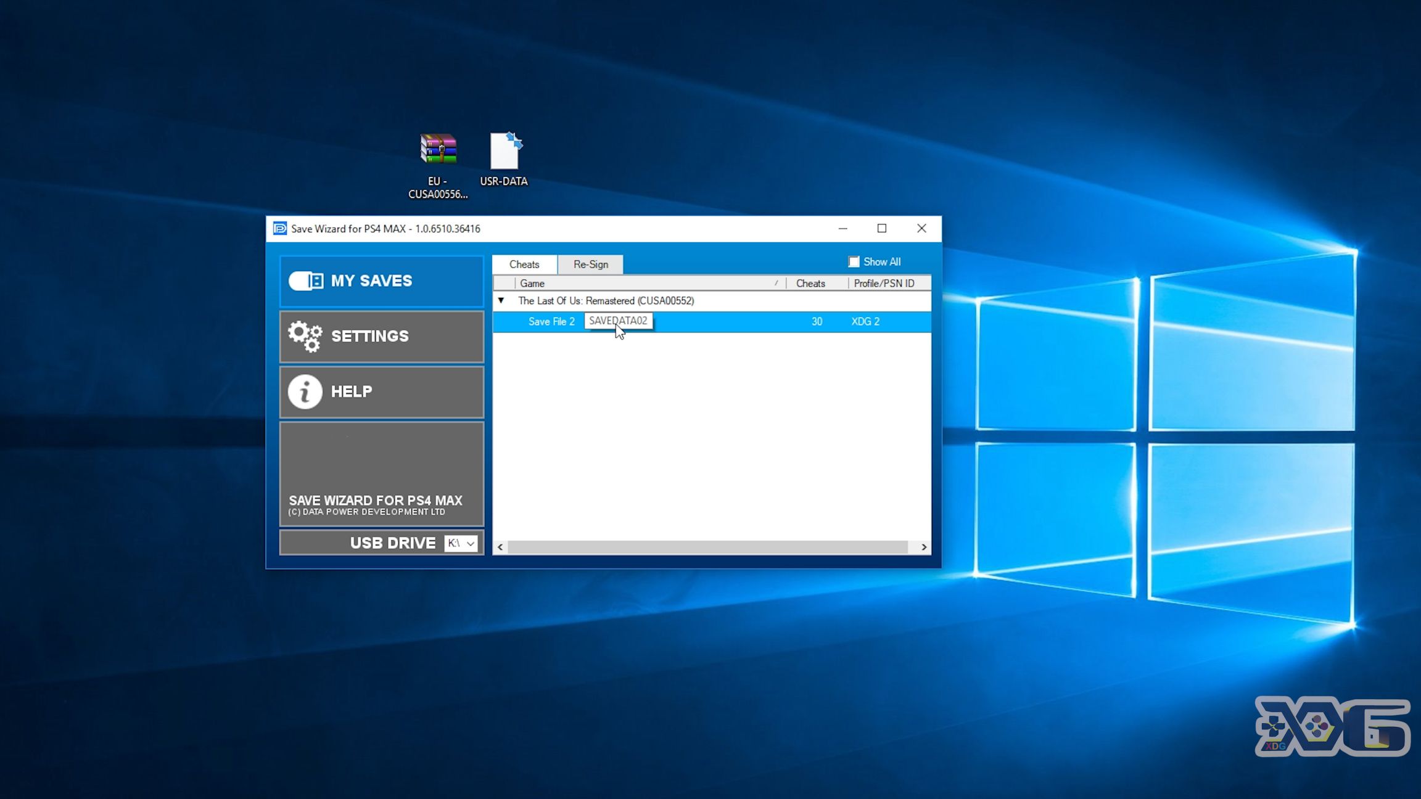1421x799 pixels.
Task: Click the horizontal scrollbar thumb in the saves list
Action: click(707, 547)
